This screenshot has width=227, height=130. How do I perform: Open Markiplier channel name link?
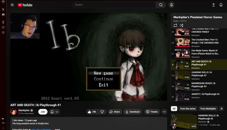pos(24,110)
